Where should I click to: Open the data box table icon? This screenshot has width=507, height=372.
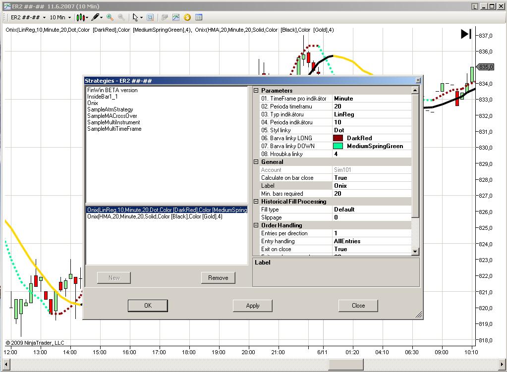pyautogui.click(x=199, y=17)
